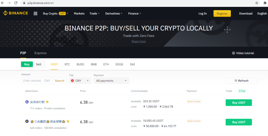
Task: Select the BTC coin tab
Action: (x=67, y=64)
